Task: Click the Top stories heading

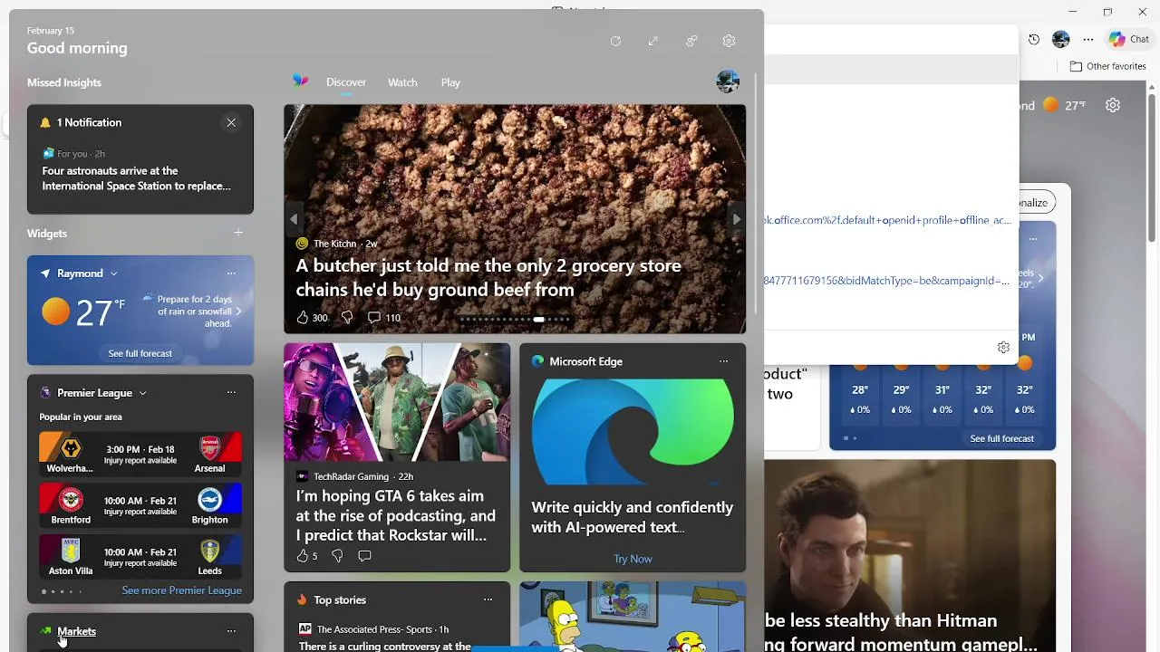Action: (x=340, y=599)
